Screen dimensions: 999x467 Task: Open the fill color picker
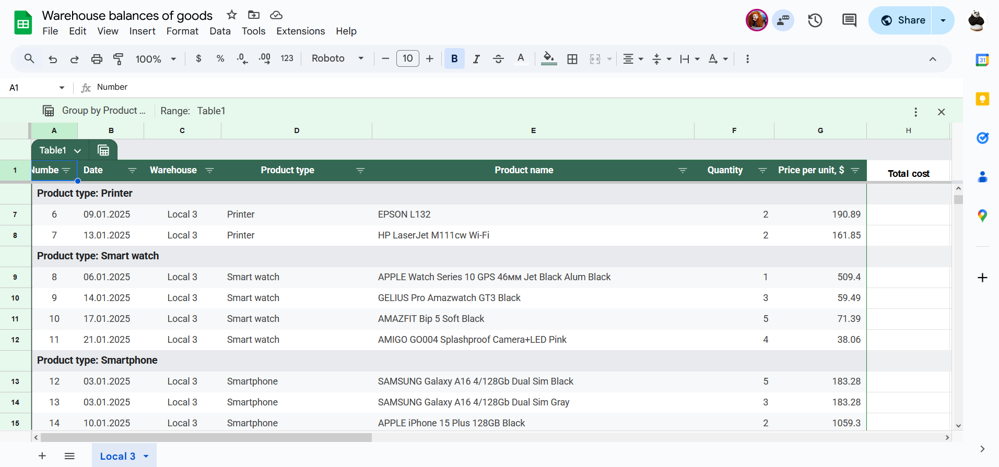coord(548,58)
